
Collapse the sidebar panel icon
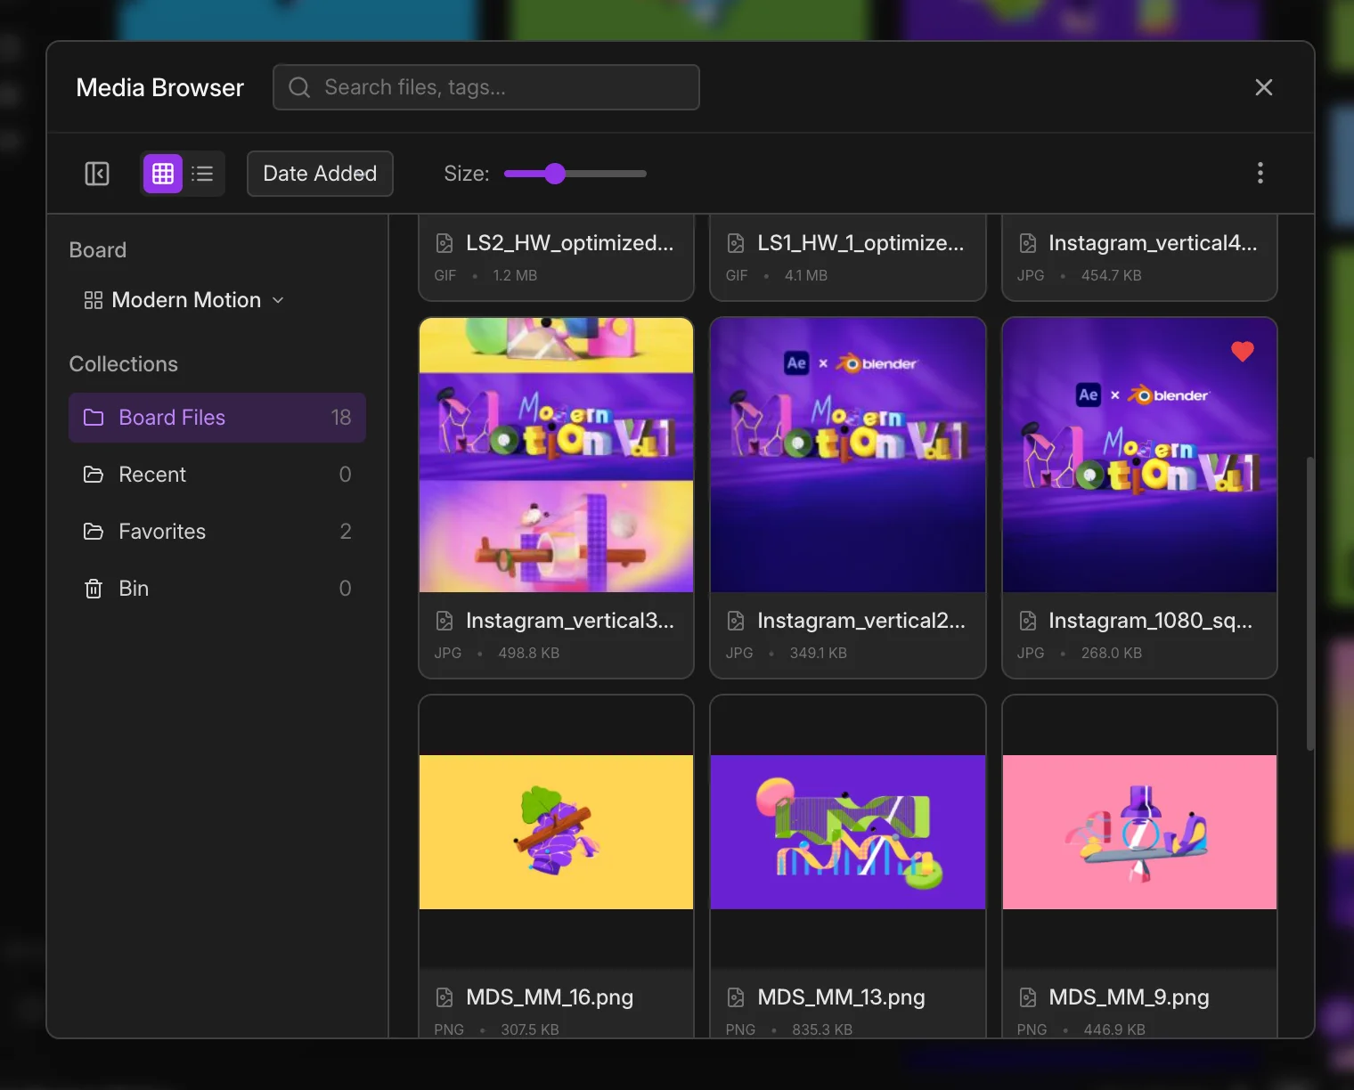click(x=97, y=174)
